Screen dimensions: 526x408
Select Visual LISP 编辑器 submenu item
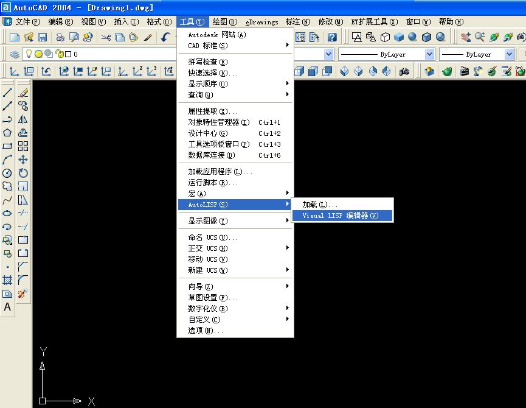[x=342, y=216]
